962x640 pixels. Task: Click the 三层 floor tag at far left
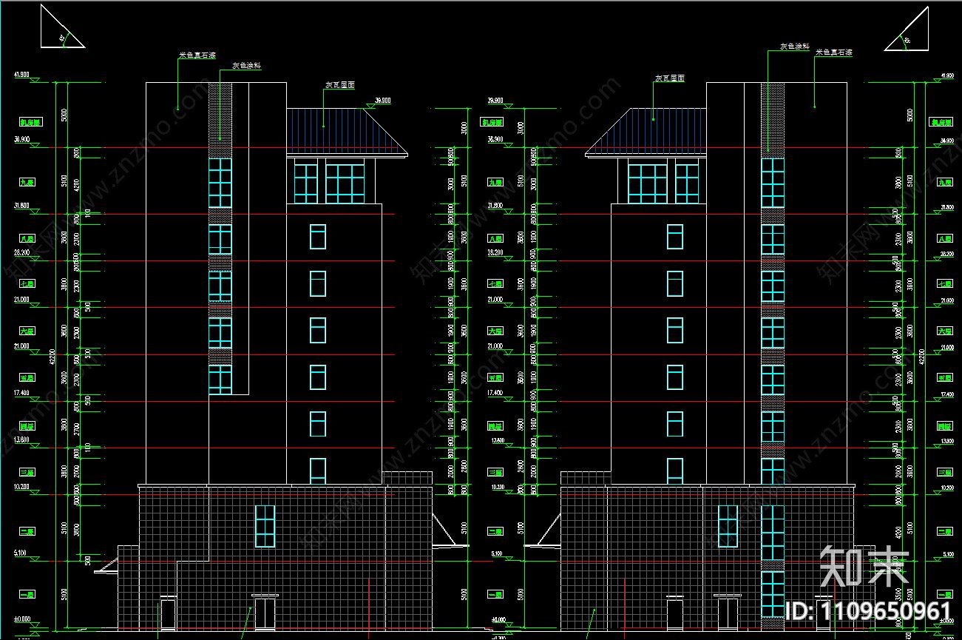(x=27, y=471)
